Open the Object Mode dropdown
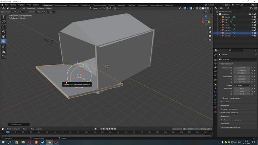 (14, 8)
